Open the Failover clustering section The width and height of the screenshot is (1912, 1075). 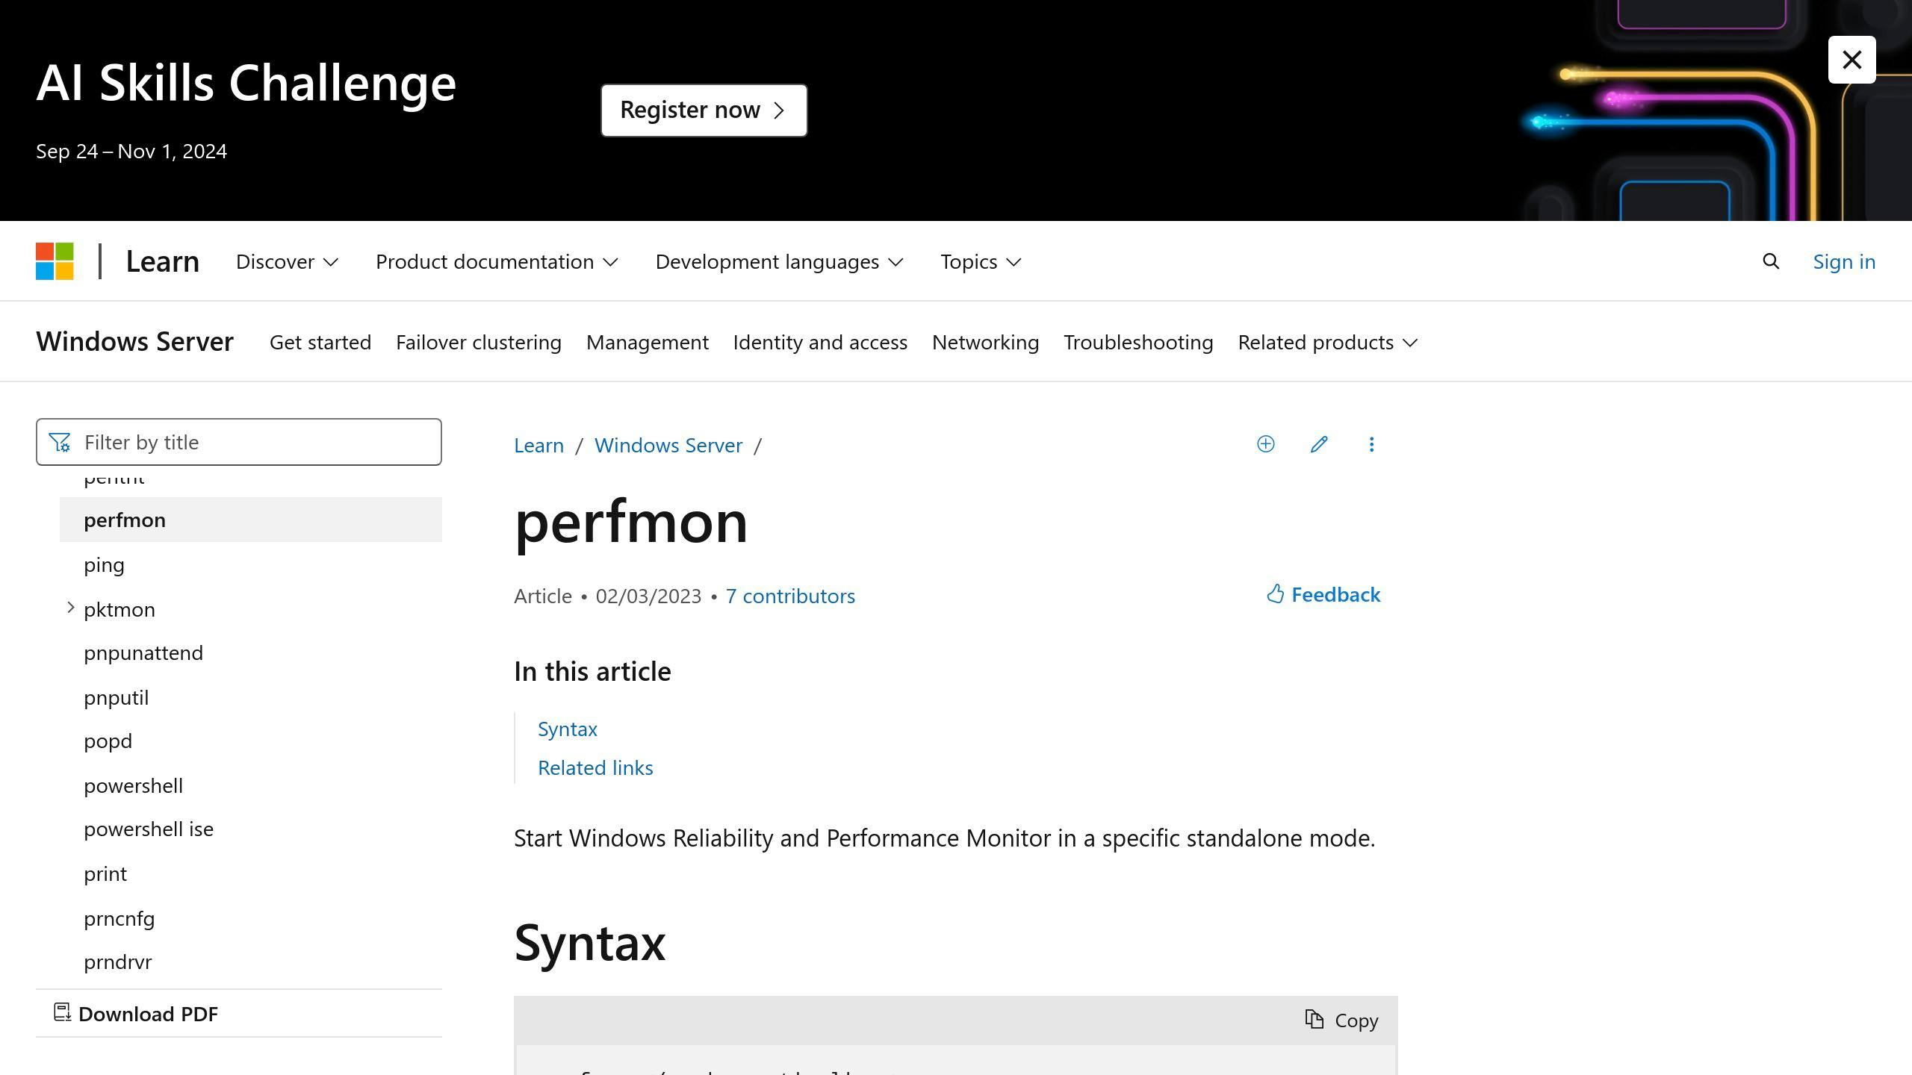tap(478, 342)
